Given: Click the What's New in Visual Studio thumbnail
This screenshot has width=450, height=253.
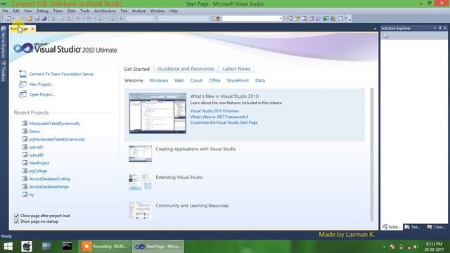Looking at the screenshot, I should click(157, 113).
